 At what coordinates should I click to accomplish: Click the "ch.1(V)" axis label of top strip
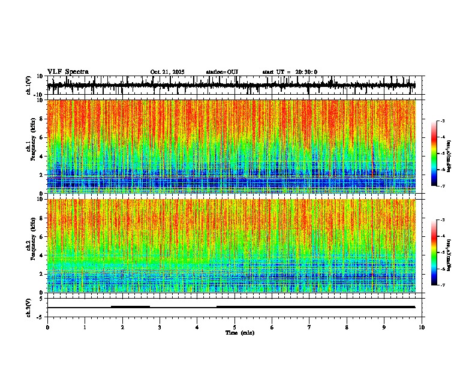(x=29, y=85)
